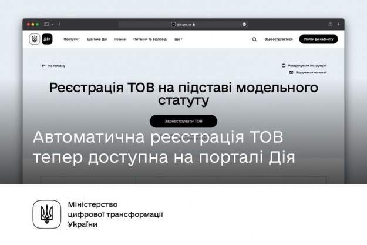Click the browser back navigation chevron

(x=59, y=24)
